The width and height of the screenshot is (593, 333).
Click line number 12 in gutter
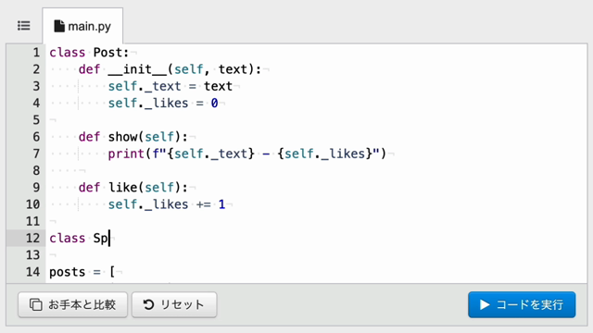pyautogui.click(x=32, y=239)
